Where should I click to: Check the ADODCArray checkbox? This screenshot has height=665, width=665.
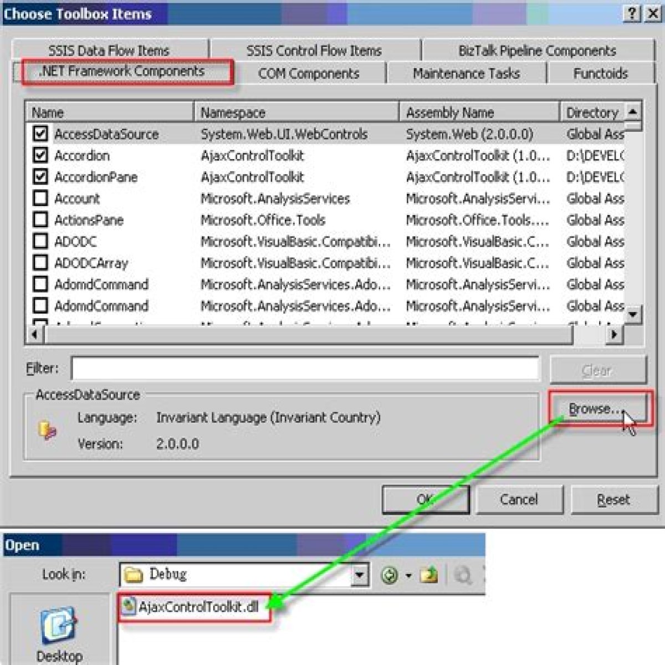(40, 263)
